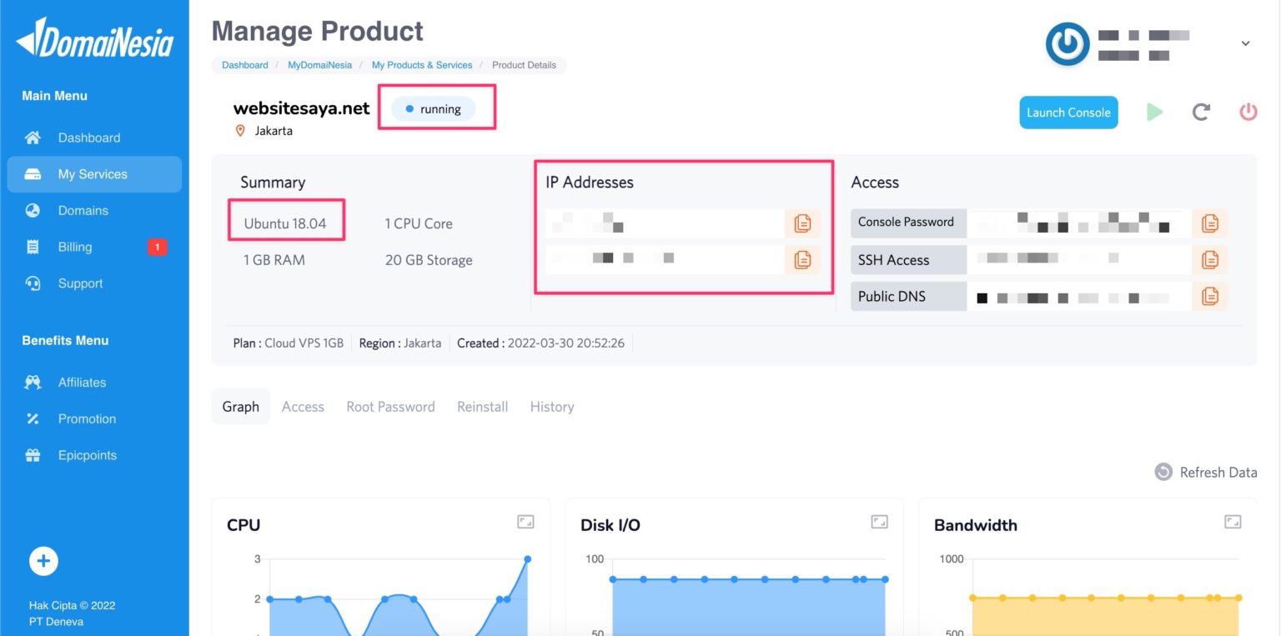The width and height of the screenshot is (1281, 636).
Task: Click the MyDomaiNesia breadcrumb link
Action: pyautogui.click(x=319, y=64)
